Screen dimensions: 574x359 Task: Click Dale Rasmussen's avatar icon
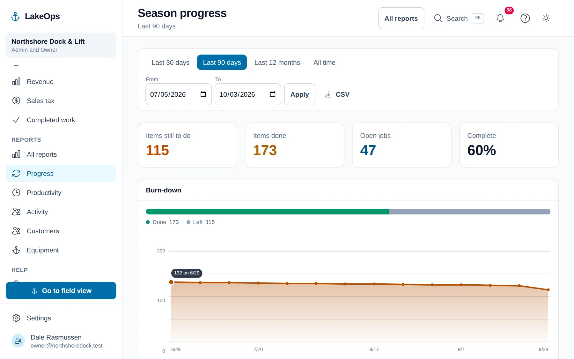[18, 341]
